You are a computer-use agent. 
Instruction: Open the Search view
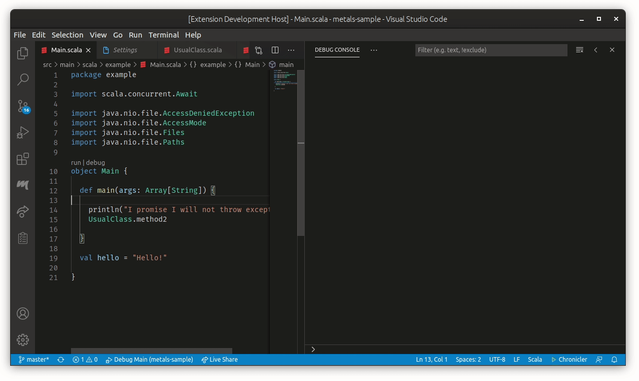[22, 80]
